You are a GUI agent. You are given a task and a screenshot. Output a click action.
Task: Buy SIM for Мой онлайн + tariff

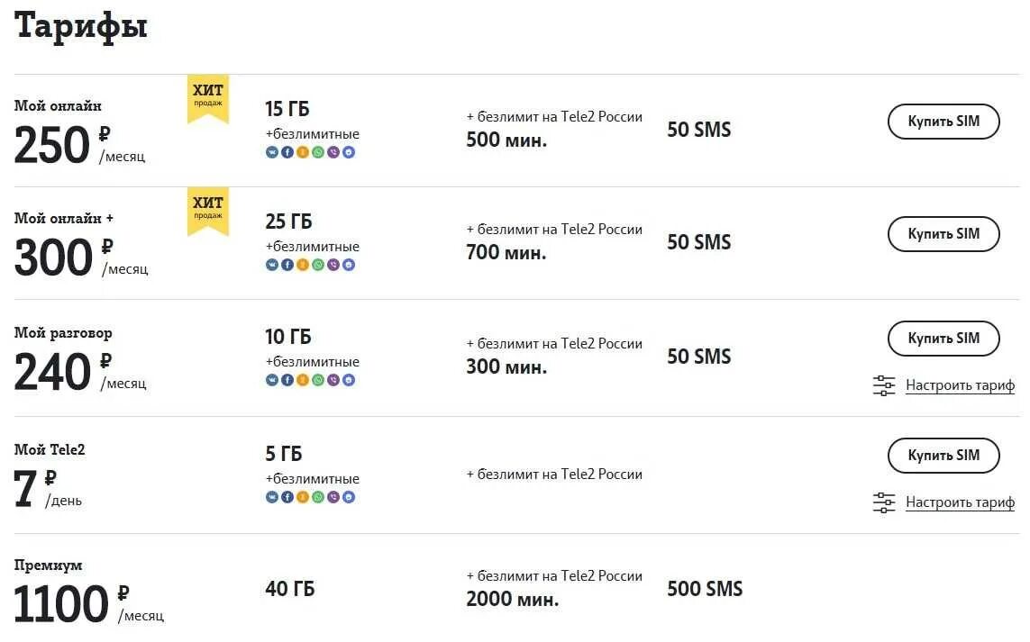(943, 234)
